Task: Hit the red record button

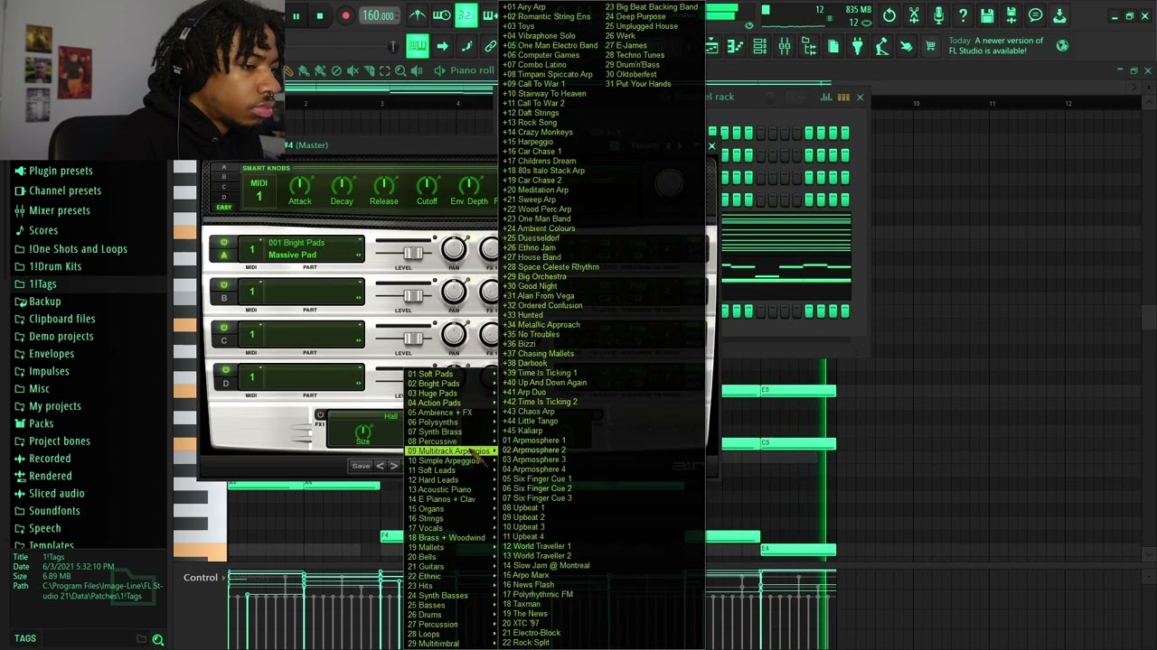Action: [x=345, y=15]
